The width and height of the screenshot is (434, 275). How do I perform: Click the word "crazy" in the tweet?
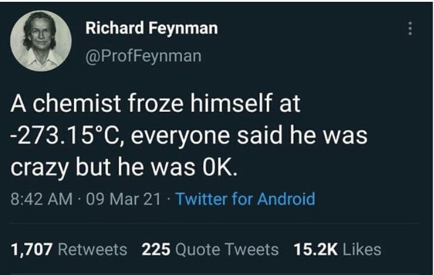(x=39, y=168)
